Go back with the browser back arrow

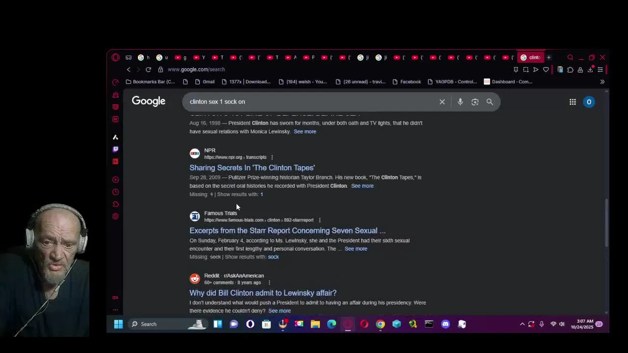pyautogui.click(x=129, y=70)
